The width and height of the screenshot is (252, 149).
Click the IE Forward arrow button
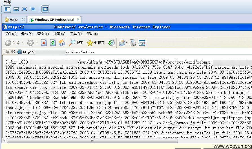(30, 43)
